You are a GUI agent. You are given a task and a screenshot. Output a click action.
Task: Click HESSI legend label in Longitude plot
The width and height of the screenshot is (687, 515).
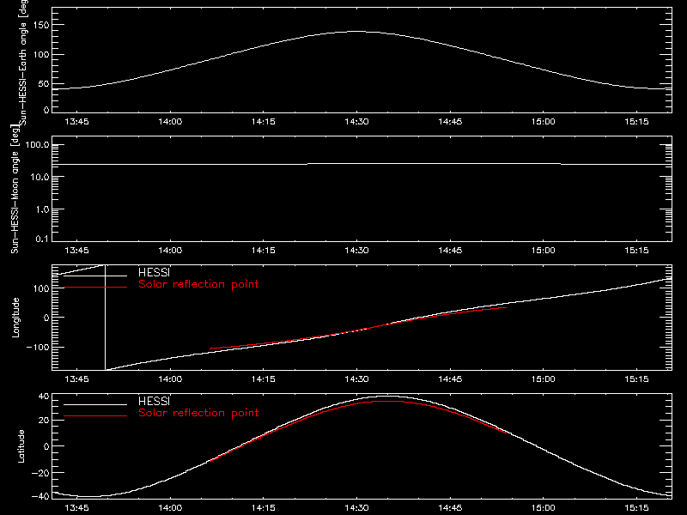pos(154,272)
